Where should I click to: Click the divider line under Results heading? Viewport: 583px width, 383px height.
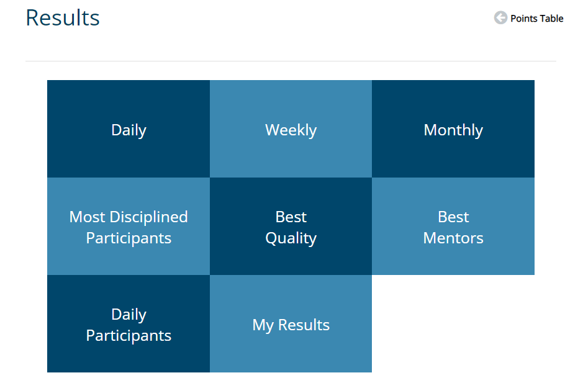291,61
